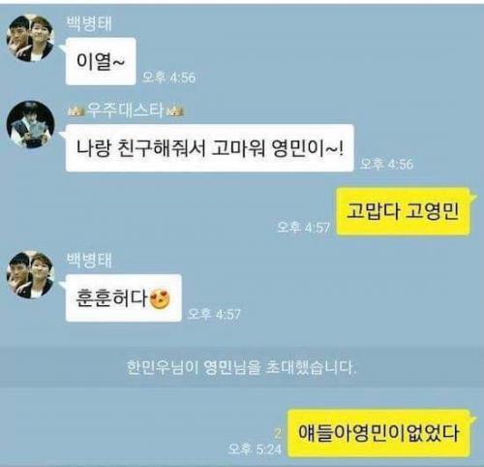Viewport: 484px width, 467px height.
Task: Tap the right crown icon after 우주대스타
Action: pyautogui.click(x=175, y=111)
